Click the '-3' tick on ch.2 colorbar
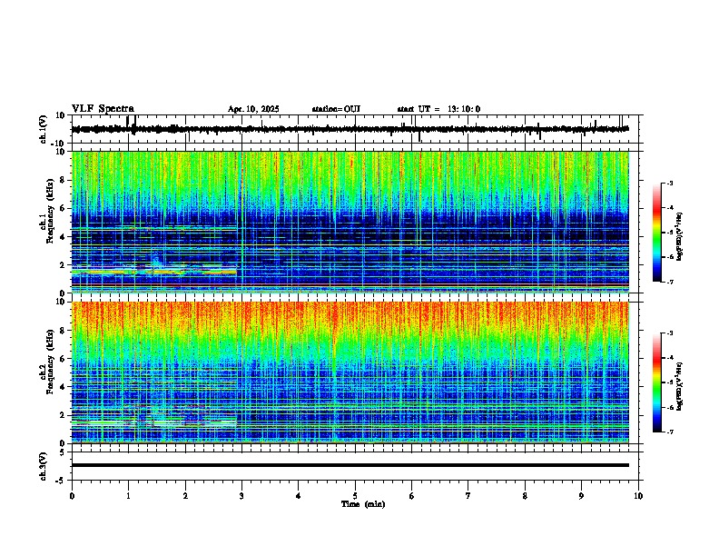Viewport: 719px width, 556px height. point(669,333)
